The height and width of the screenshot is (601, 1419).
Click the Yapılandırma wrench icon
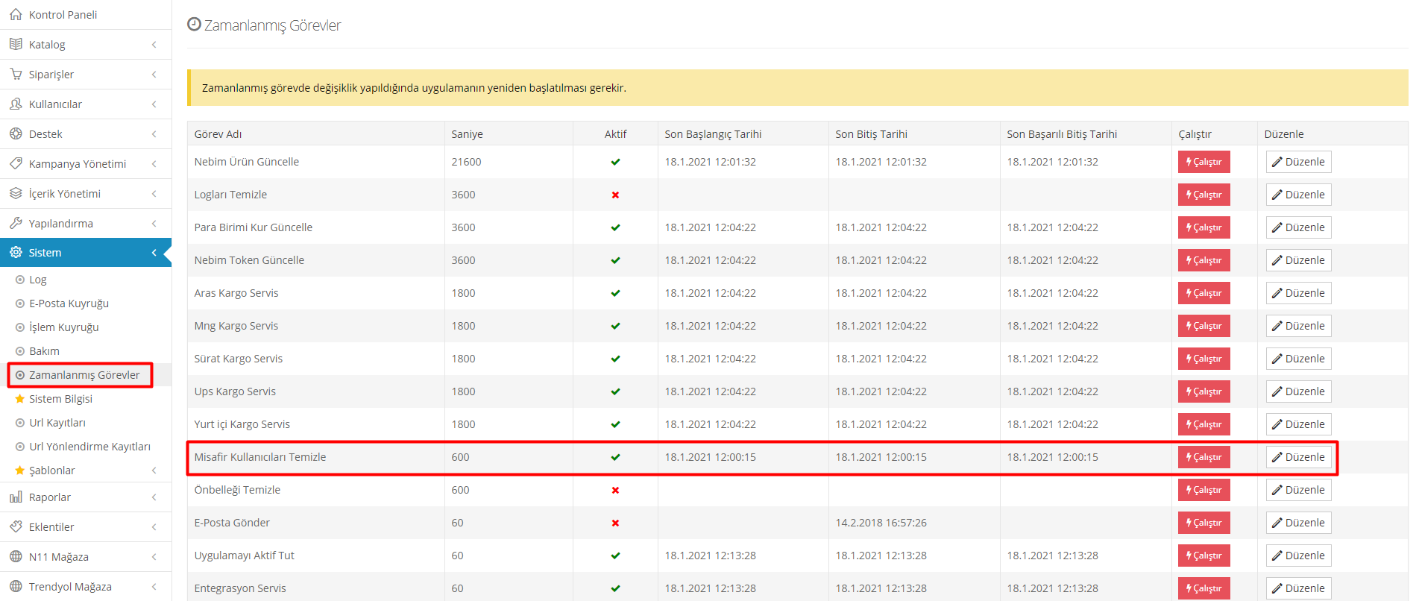coord(16,224)
